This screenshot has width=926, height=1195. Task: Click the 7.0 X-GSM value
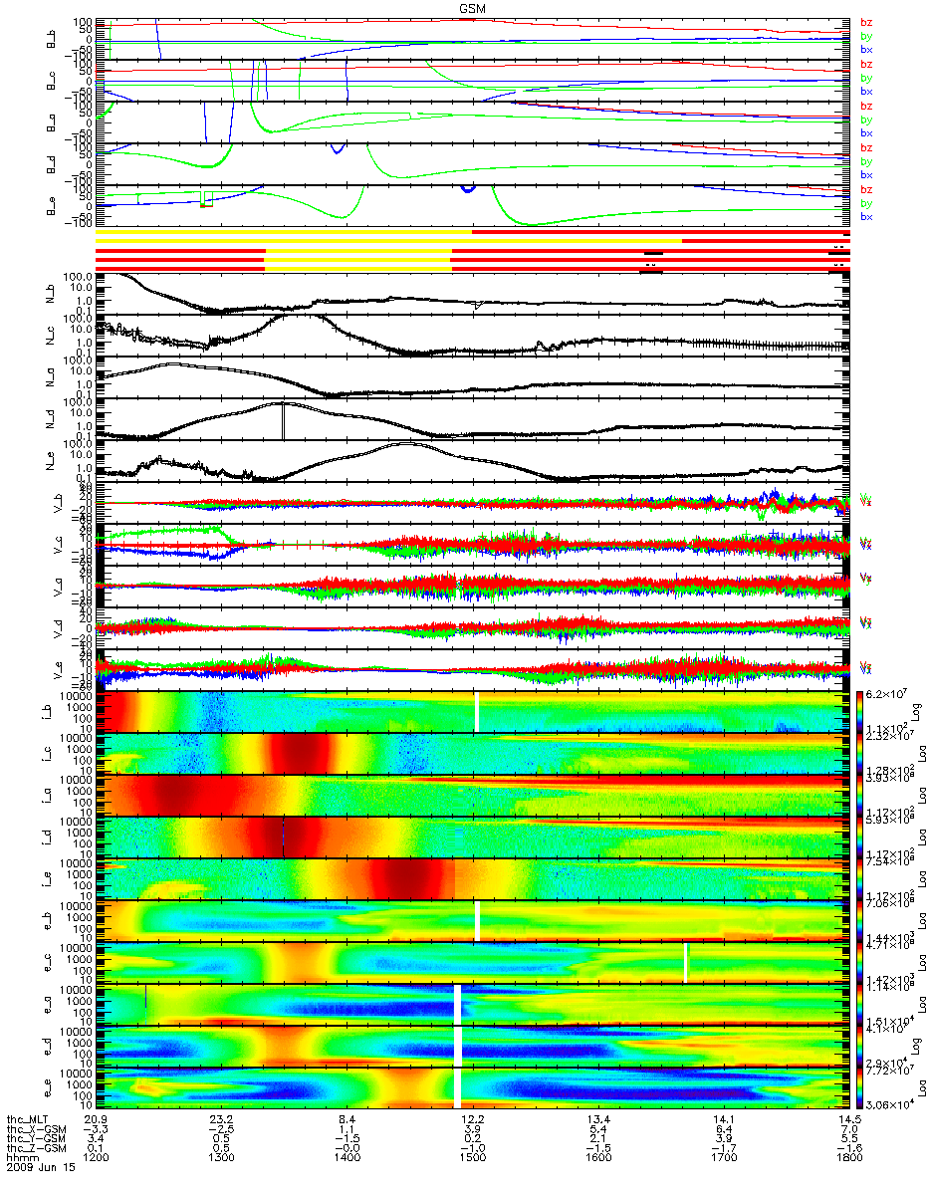click(x=848, y=1129)
